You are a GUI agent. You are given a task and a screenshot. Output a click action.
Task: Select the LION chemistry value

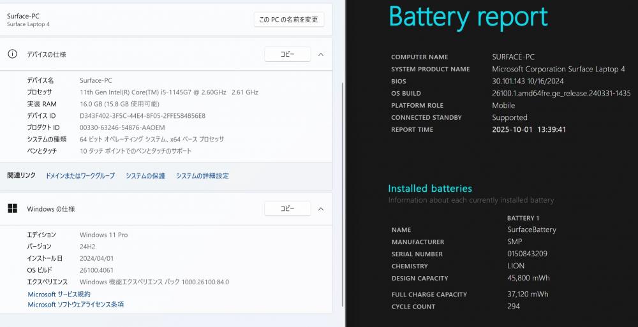point(516,266)
